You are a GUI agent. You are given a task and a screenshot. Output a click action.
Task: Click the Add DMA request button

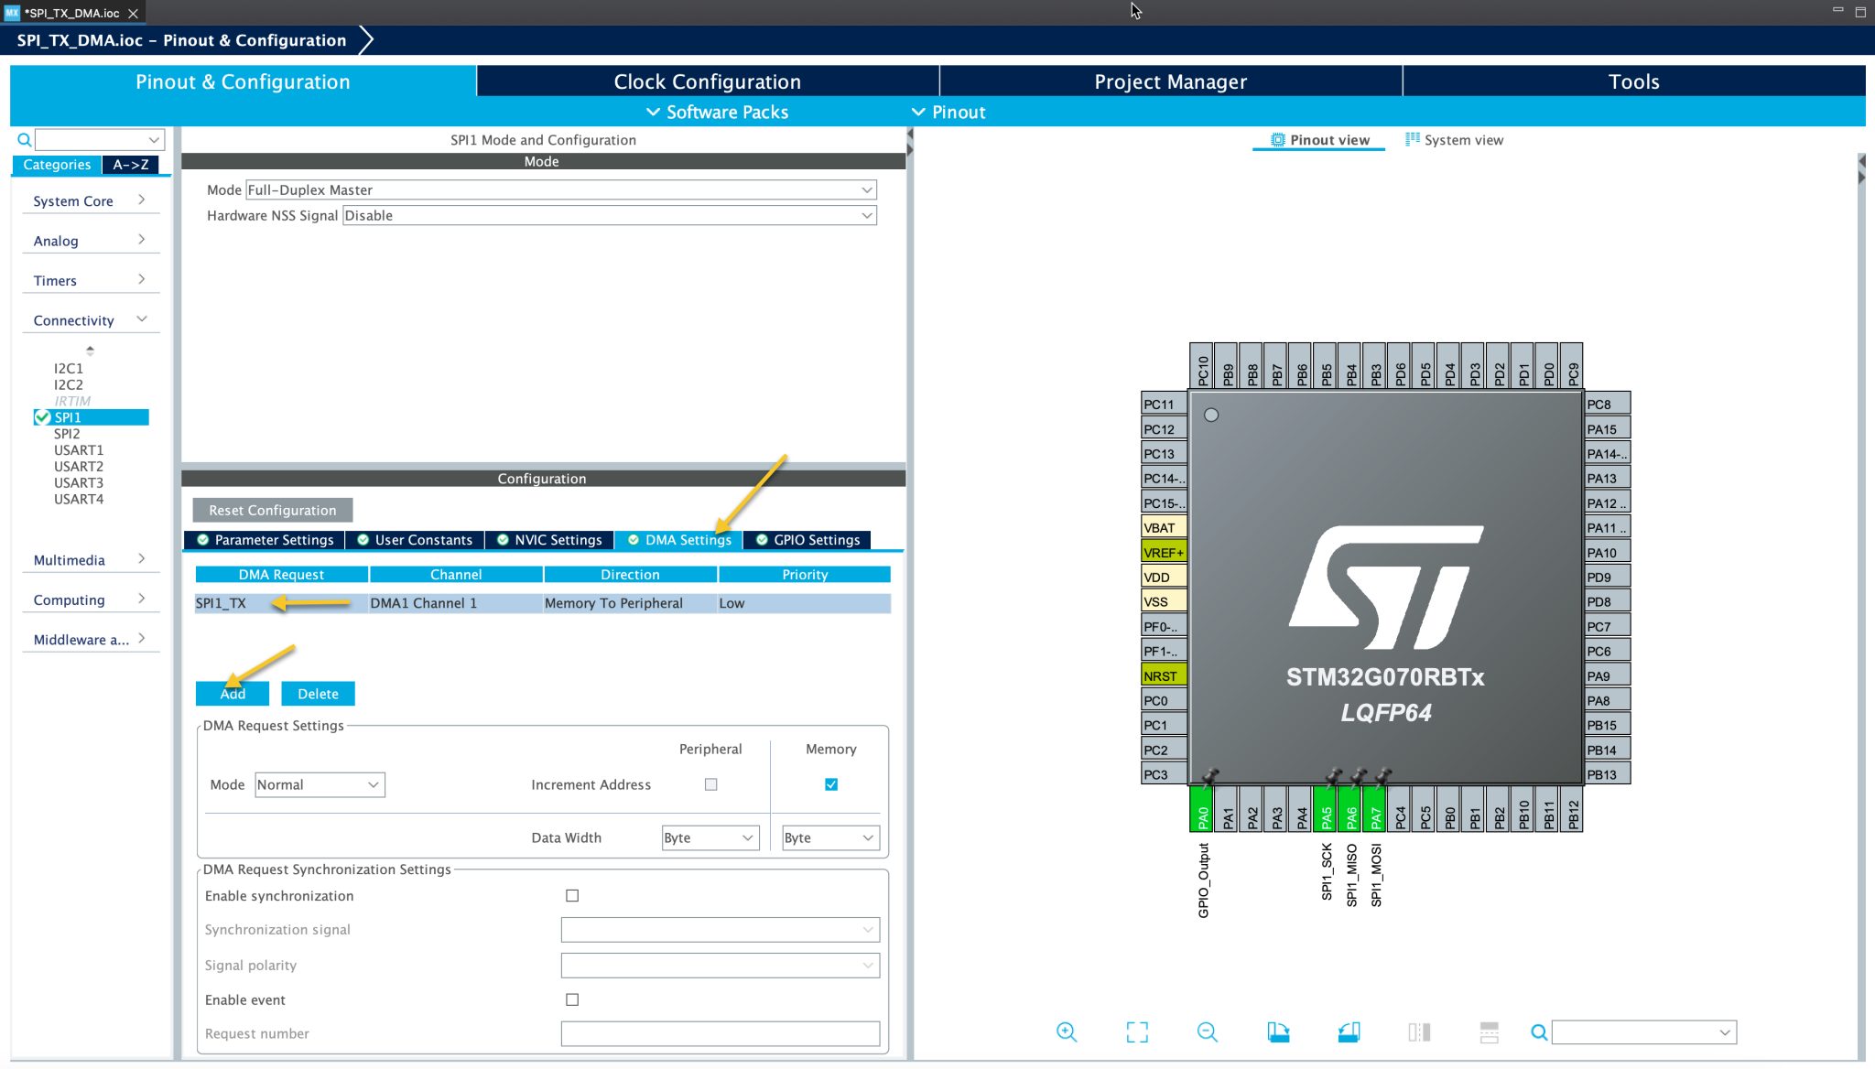tap(233, 694)
